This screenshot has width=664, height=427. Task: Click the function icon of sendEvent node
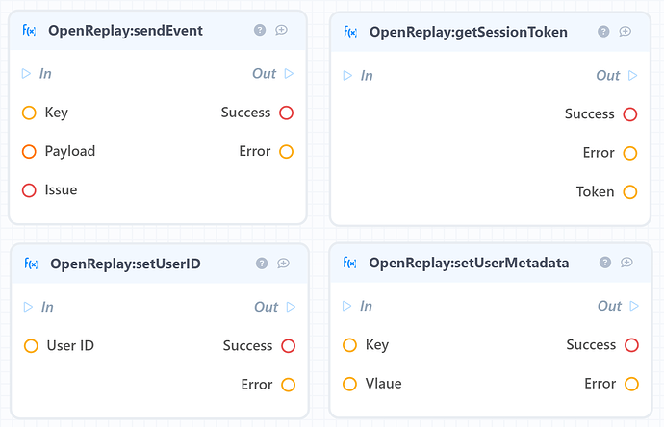[29, 31]
